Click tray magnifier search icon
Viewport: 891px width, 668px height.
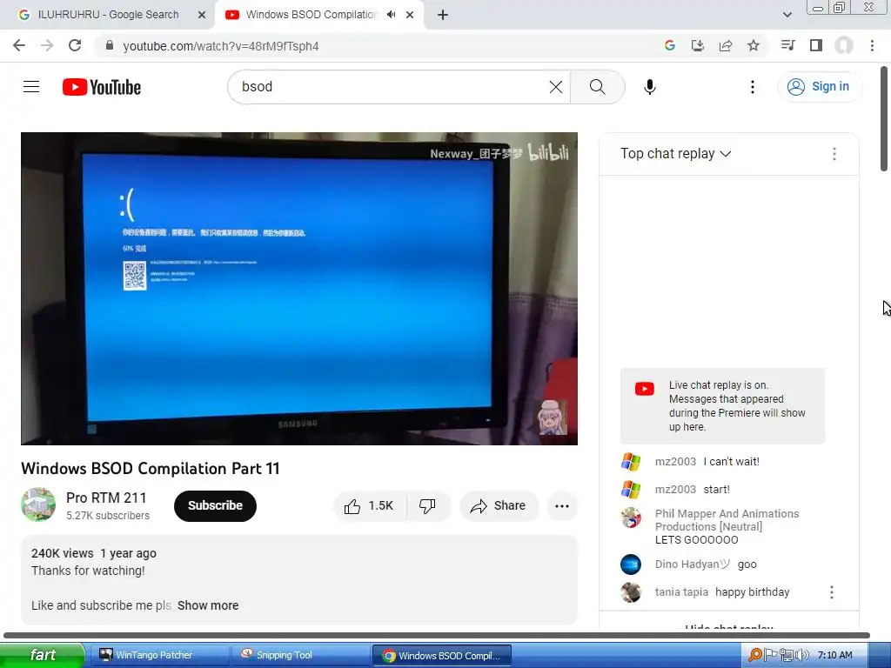point(755,655)
